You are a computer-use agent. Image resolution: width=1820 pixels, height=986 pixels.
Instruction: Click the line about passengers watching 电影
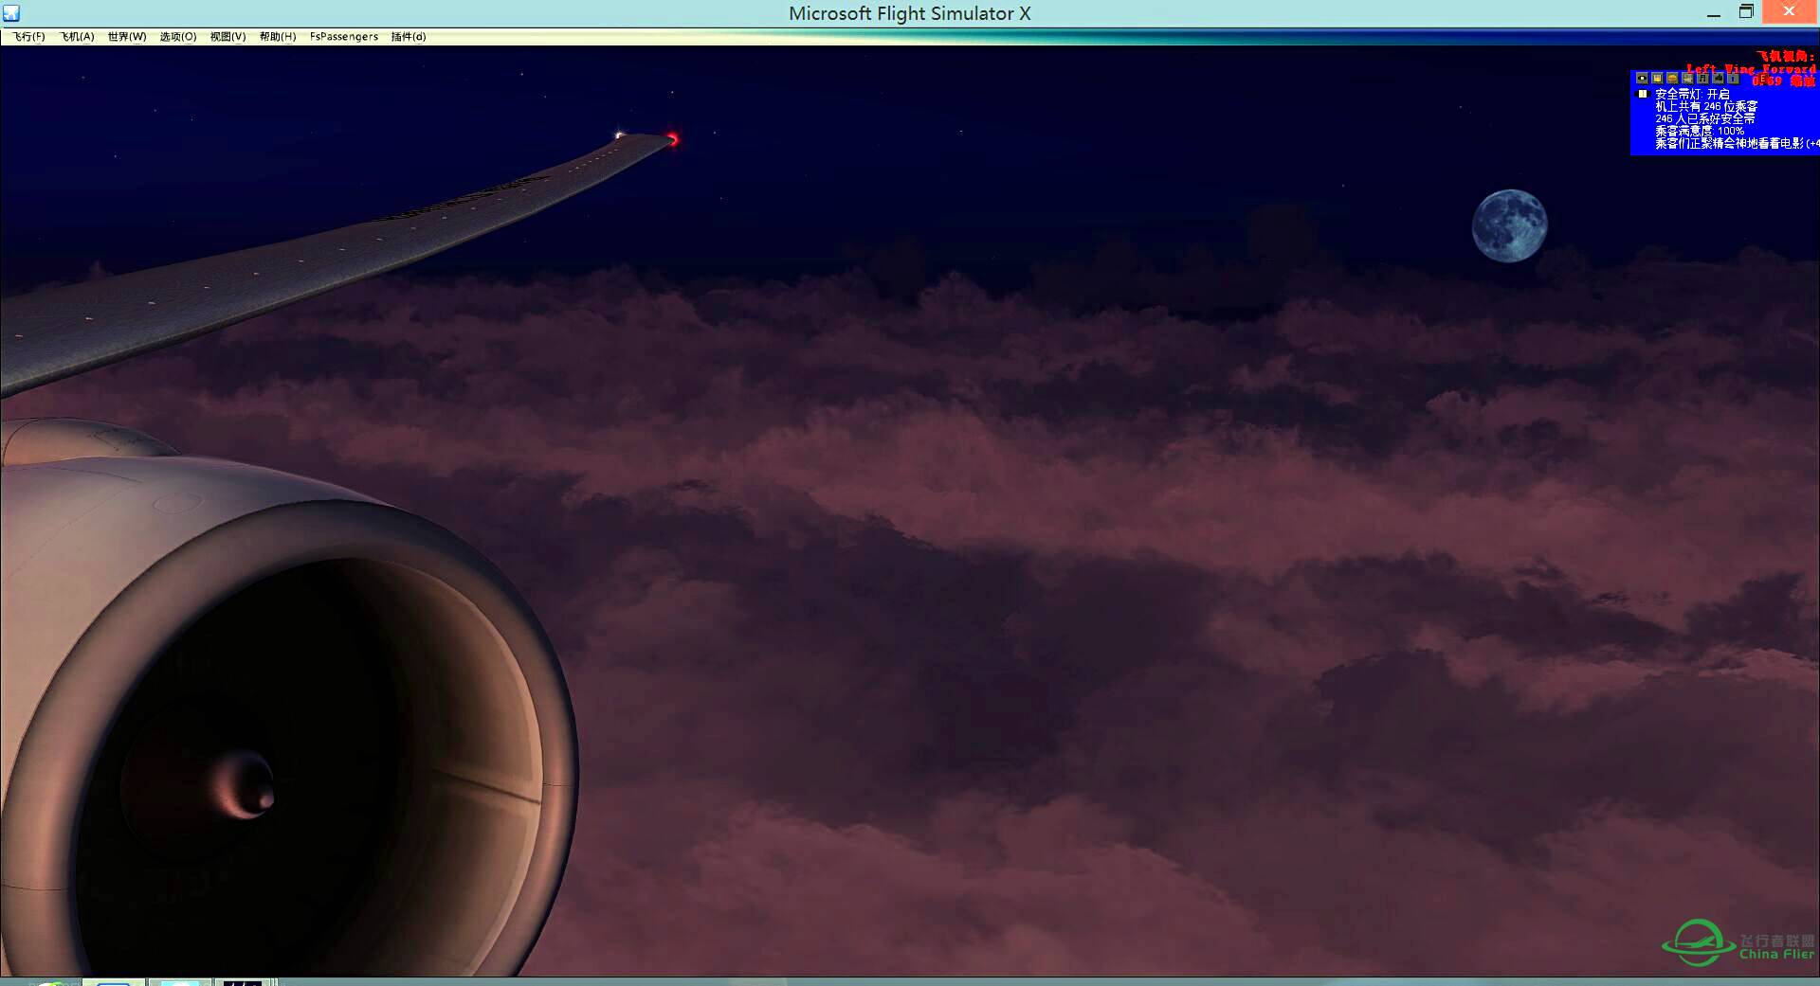1737,144
